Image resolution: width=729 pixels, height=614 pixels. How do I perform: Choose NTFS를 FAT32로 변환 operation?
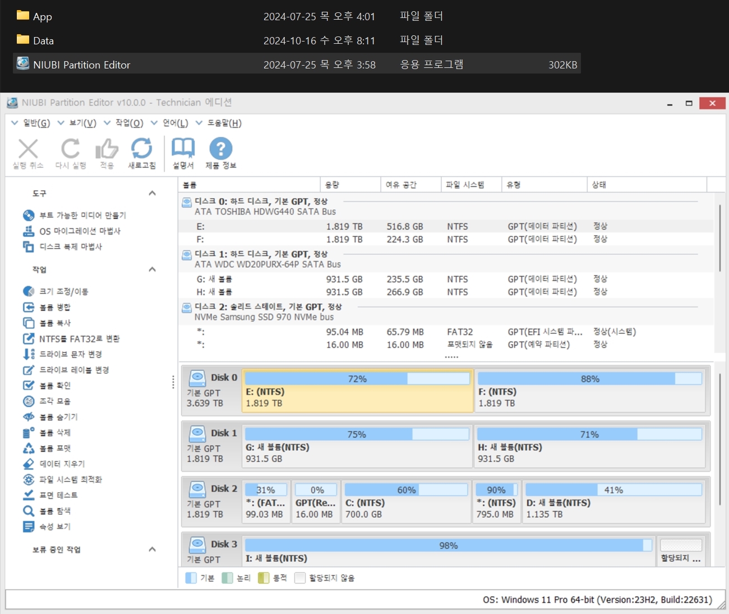tap(71, 338)
